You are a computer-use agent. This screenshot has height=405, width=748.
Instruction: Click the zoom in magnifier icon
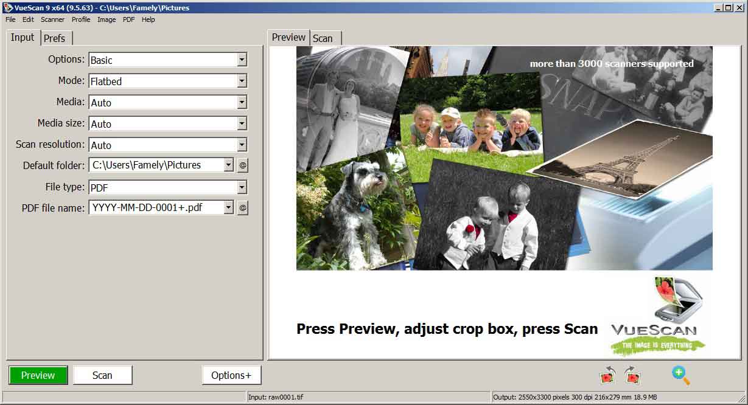point(681,375)
